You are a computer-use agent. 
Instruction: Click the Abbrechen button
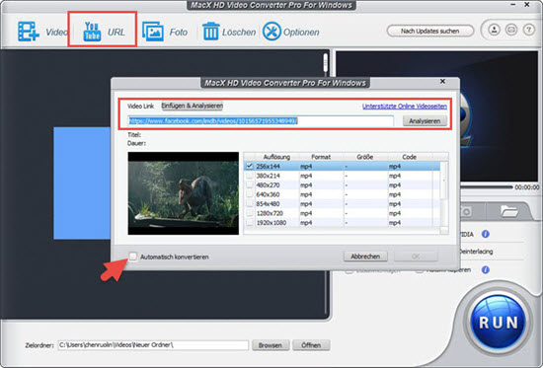tap(365, 257)
